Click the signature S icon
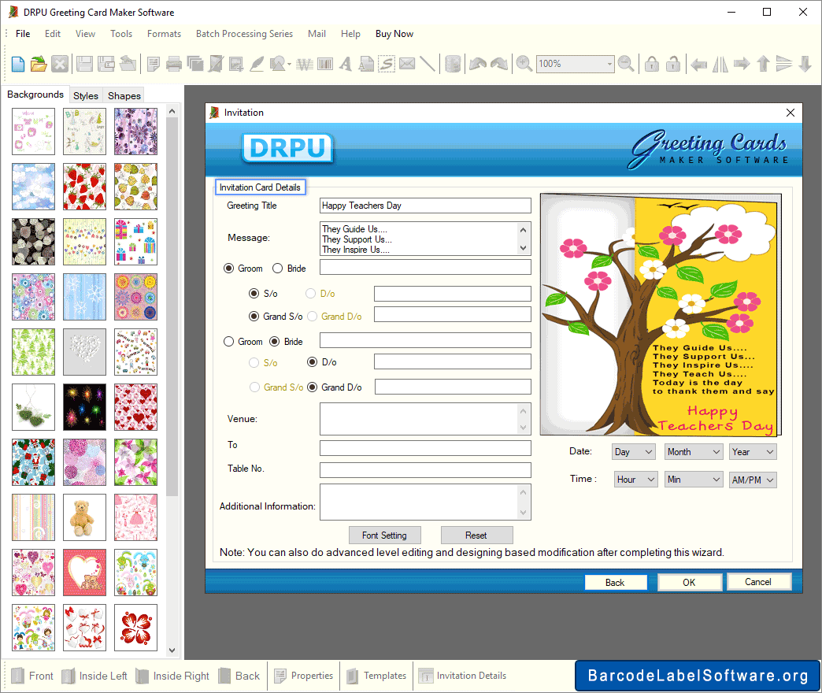Screen dimensions: 822x693 [387, 64]
